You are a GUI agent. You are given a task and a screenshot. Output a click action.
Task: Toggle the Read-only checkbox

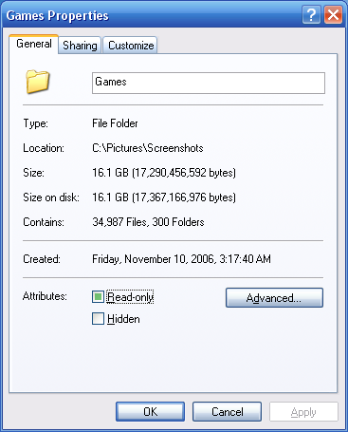(98, 297)
